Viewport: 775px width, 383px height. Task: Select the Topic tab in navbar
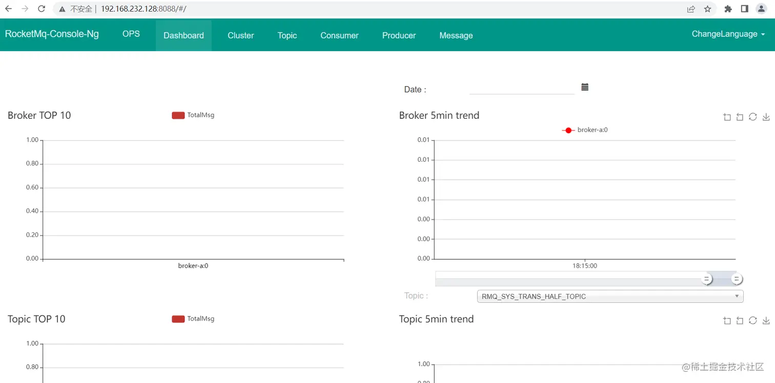287,35
